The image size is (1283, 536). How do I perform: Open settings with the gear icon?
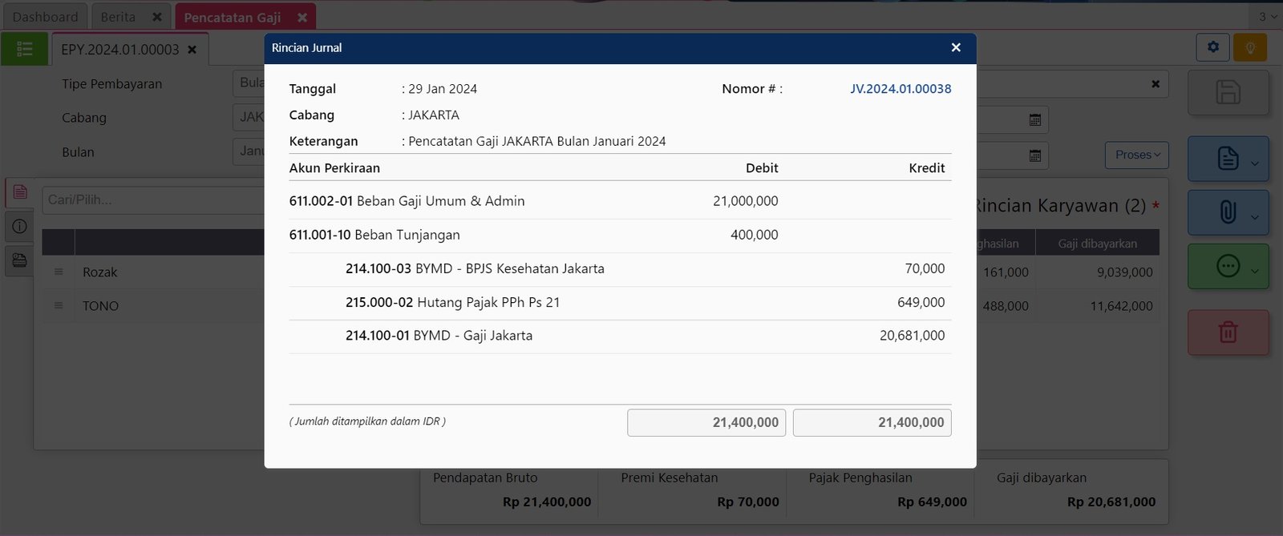pyautogui.click(x=1212, y=47)
